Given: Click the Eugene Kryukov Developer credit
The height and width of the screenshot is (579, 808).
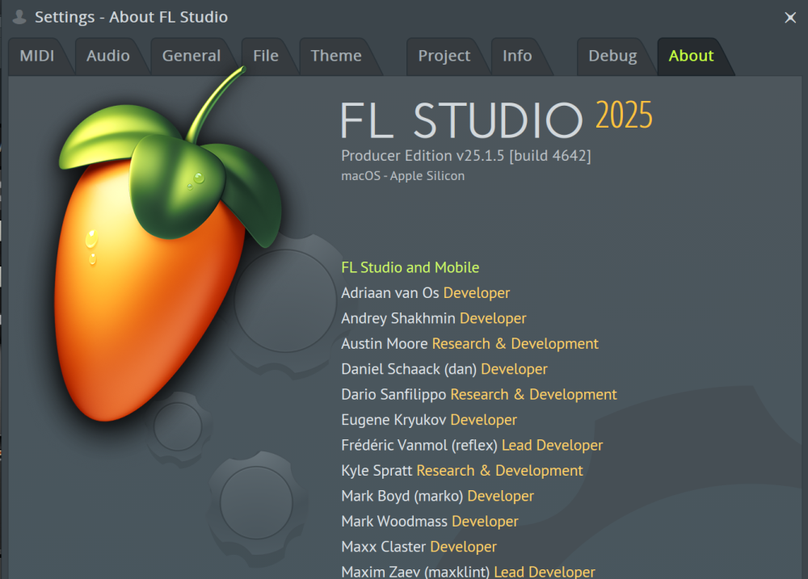Looking at the screenshot, I should 429,420.
